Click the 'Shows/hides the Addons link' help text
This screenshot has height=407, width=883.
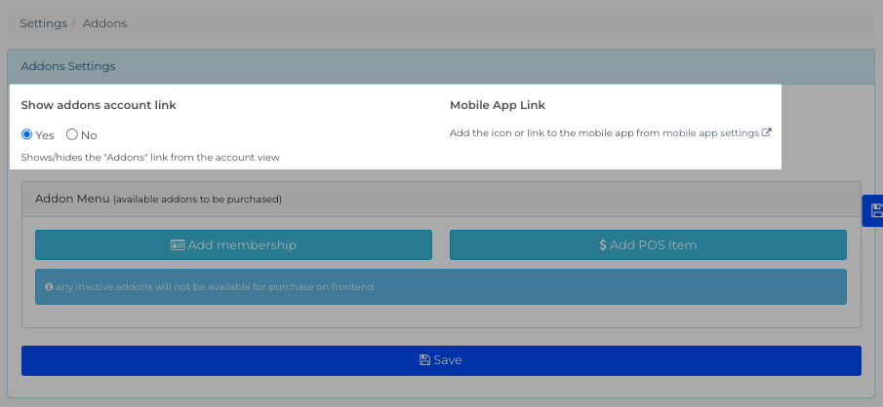[150, 158]
